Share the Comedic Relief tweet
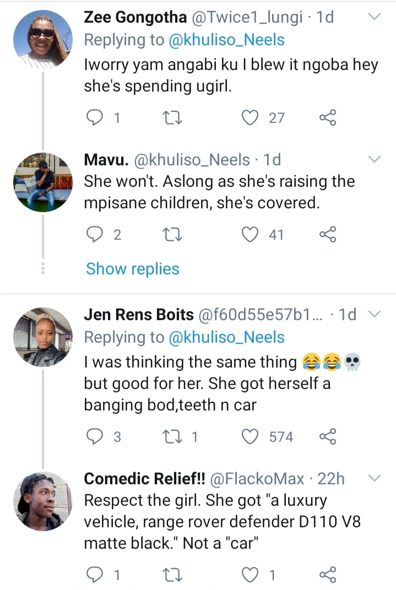 (x=327, y=575)
